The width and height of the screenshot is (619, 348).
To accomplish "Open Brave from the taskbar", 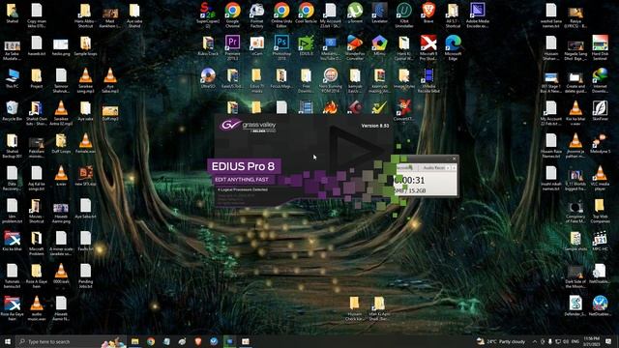I will 198,341.
